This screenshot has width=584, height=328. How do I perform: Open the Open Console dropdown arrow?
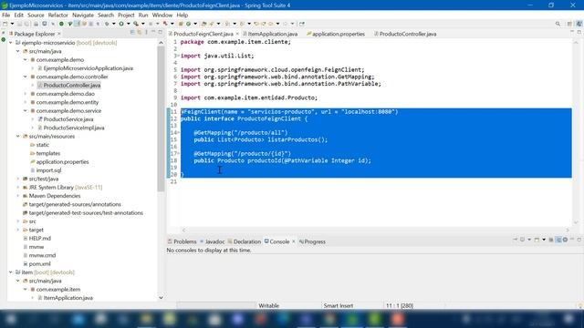(544, 240)
